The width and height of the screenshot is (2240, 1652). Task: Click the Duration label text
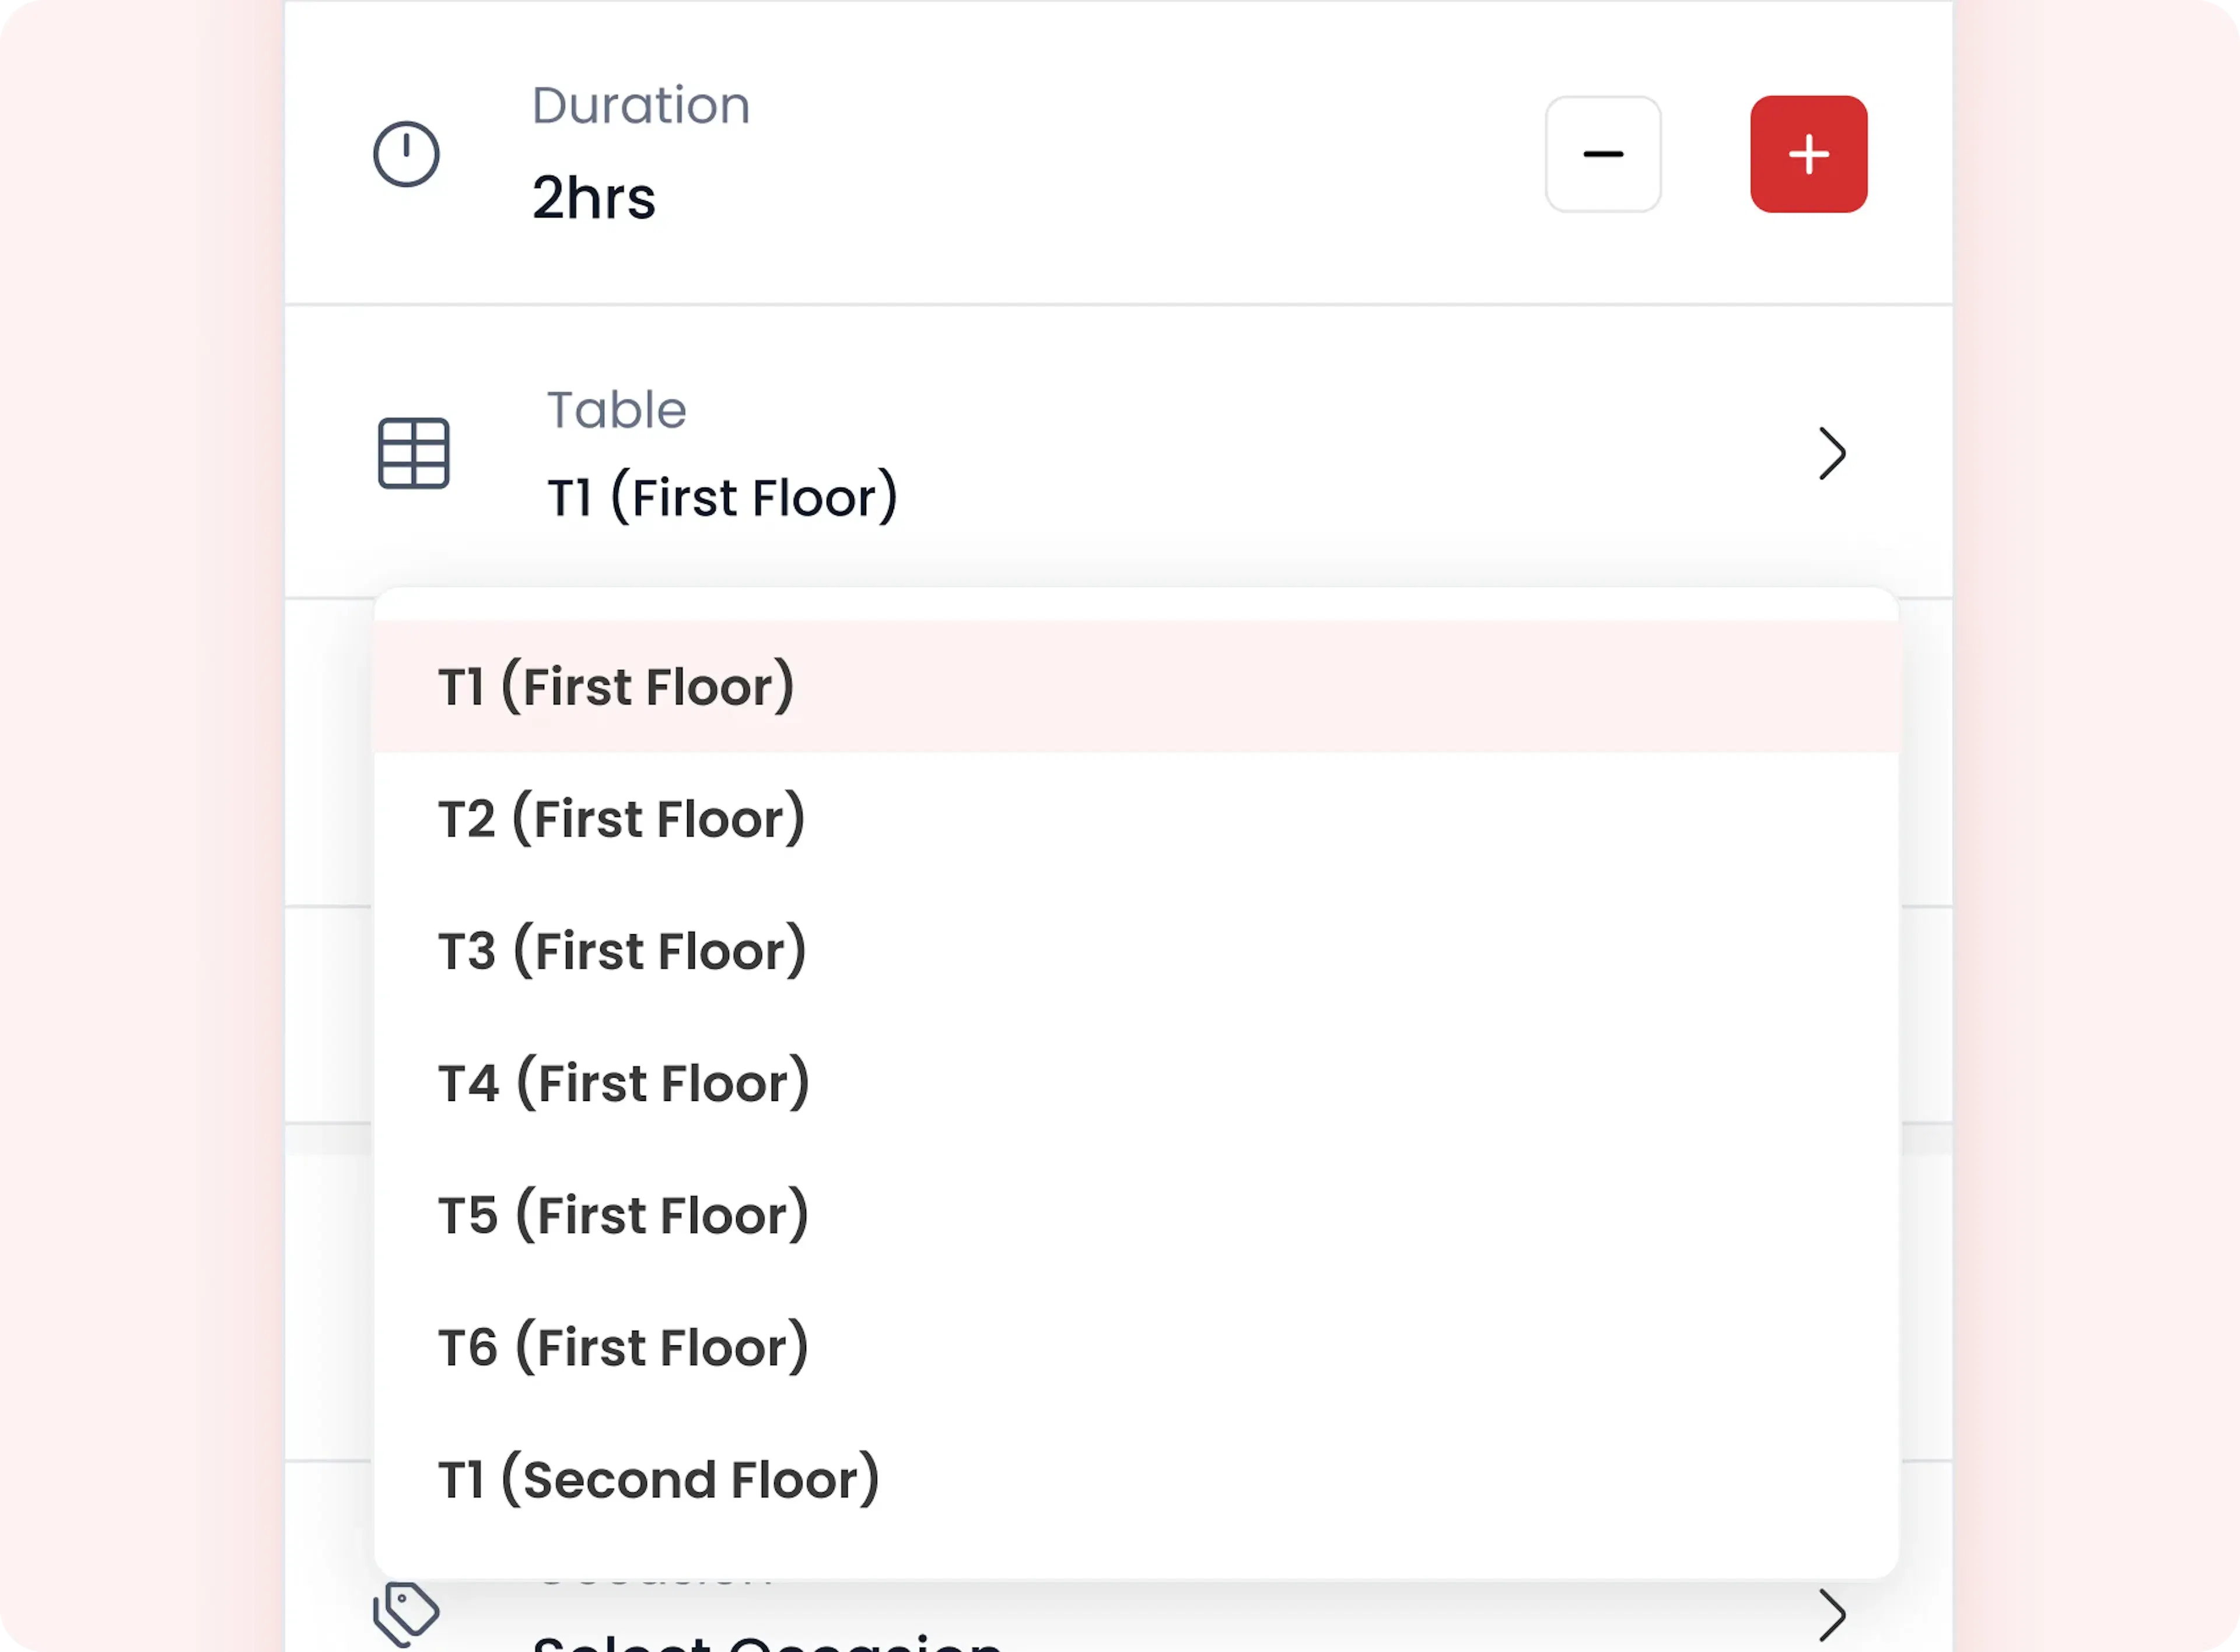tap(640, 106)
